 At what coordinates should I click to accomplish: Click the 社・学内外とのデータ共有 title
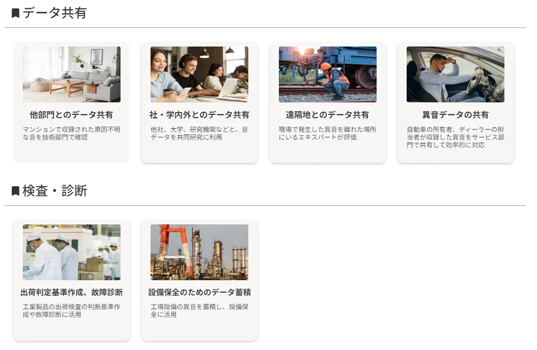tap(199, 115)
